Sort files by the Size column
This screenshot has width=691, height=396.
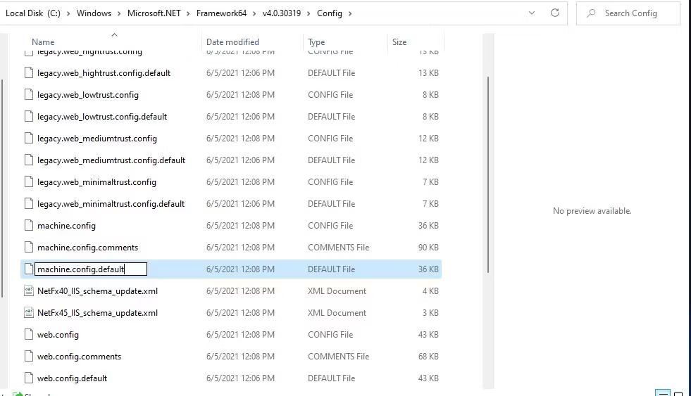pos(399,42)
